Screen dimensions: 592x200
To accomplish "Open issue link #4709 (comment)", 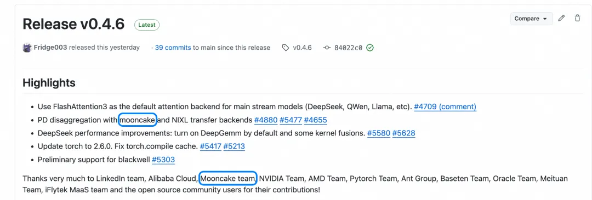I will (x=445, y=107).
